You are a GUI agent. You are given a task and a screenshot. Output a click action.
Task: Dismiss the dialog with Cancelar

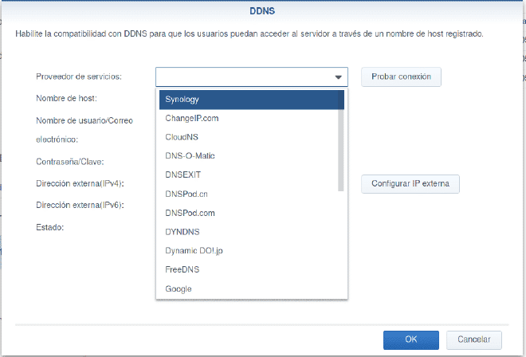pos(474,340)
